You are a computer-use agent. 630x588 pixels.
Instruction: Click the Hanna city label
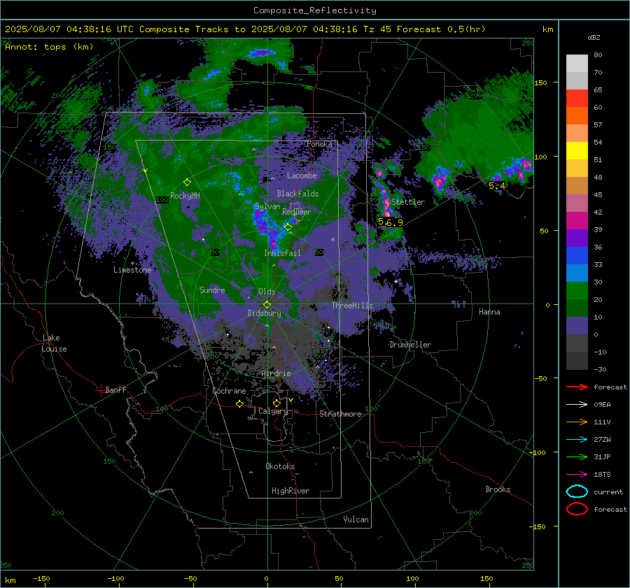pos(489,312)
